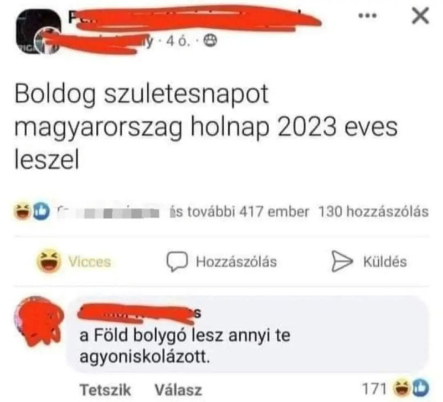Click the blue like icon in post summary

[41, 211]
